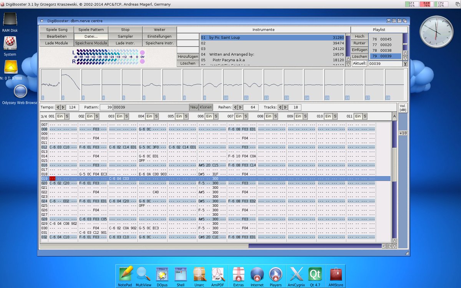
Task: Solo track 006 with S button
Action: click(216, 116)
